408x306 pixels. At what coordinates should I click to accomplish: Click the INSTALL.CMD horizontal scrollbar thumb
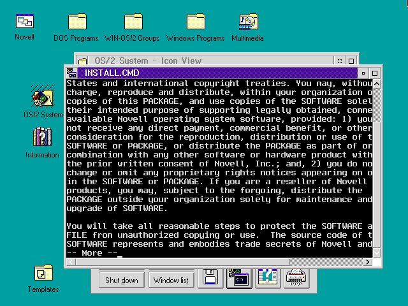coord(183,262)
